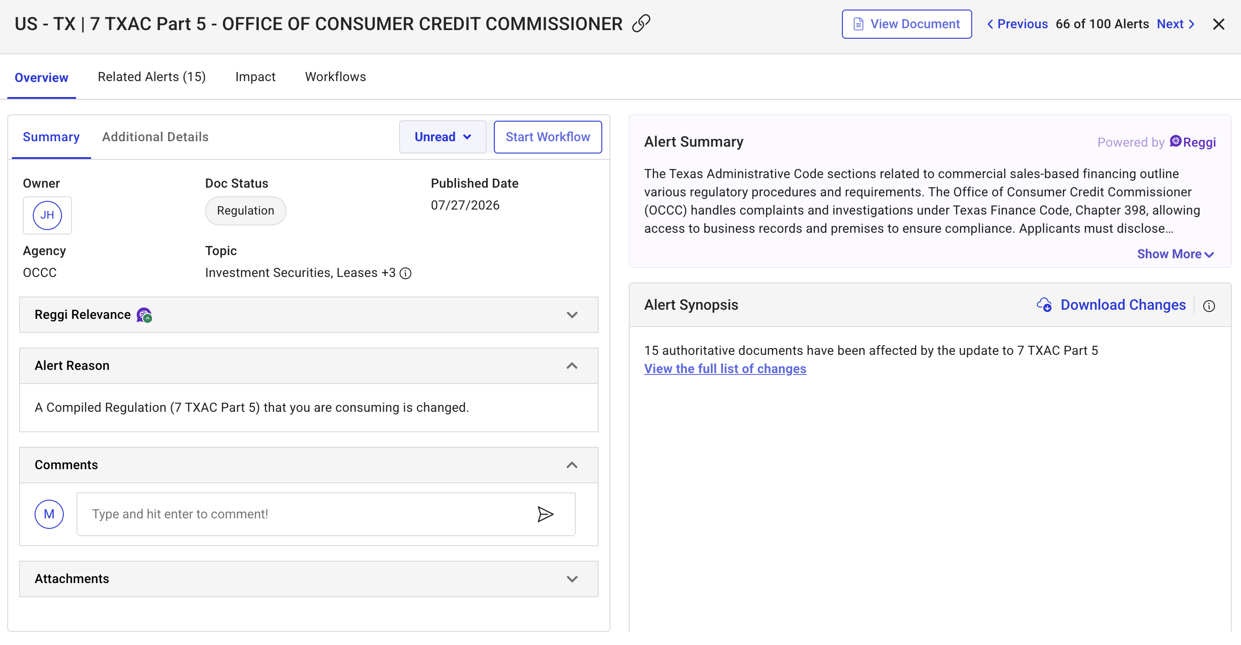Click the Reggi Relevance badge icon
This screenshot has width=1241, height=645.
144,315
